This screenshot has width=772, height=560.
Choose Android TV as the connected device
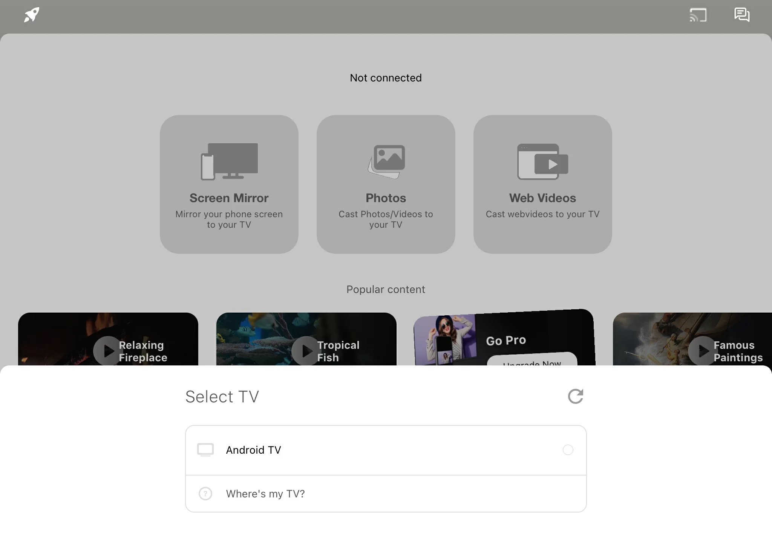(385, 450)
